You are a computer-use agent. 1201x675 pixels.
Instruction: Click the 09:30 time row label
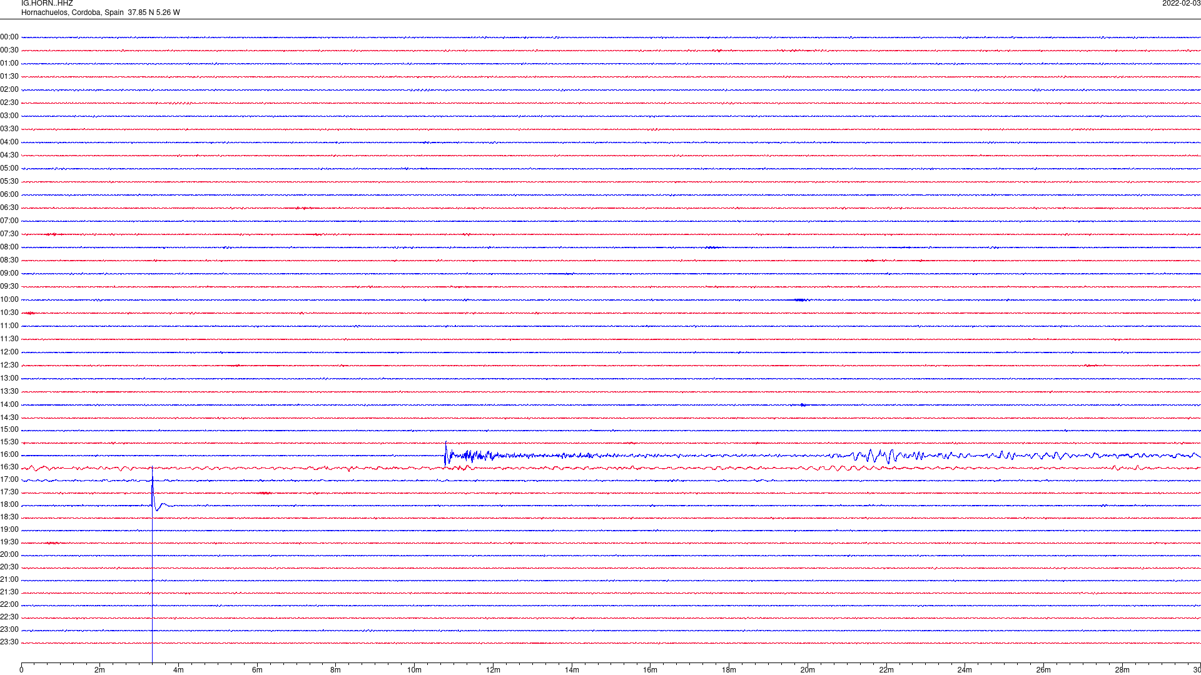tap(9, 286)
